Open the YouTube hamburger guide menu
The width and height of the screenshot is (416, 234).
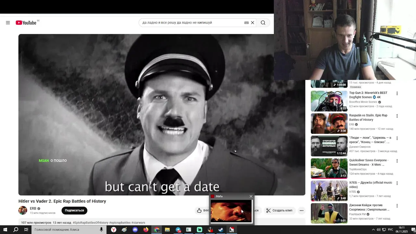coord(8,23)
